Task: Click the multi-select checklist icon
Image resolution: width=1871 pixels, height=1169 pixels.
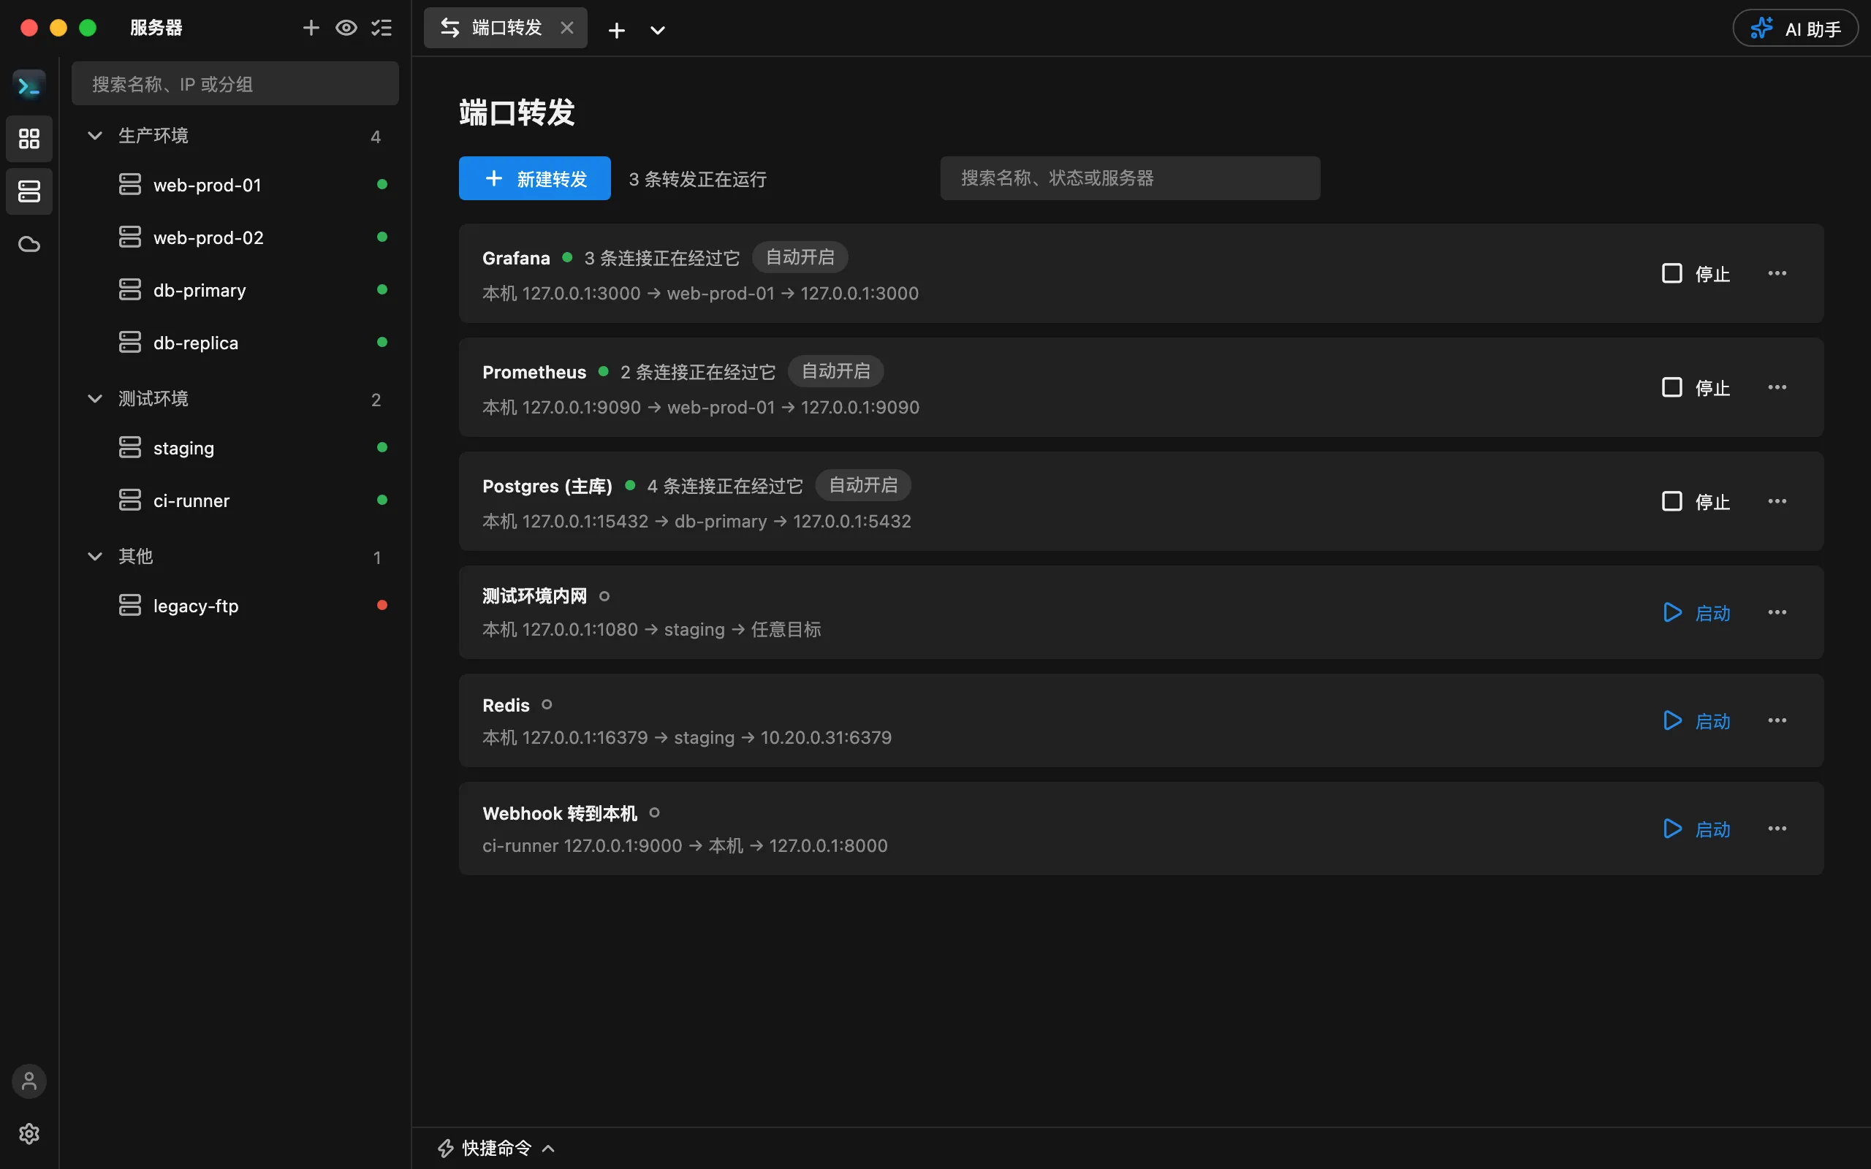Action: click(x=382, y=28)
